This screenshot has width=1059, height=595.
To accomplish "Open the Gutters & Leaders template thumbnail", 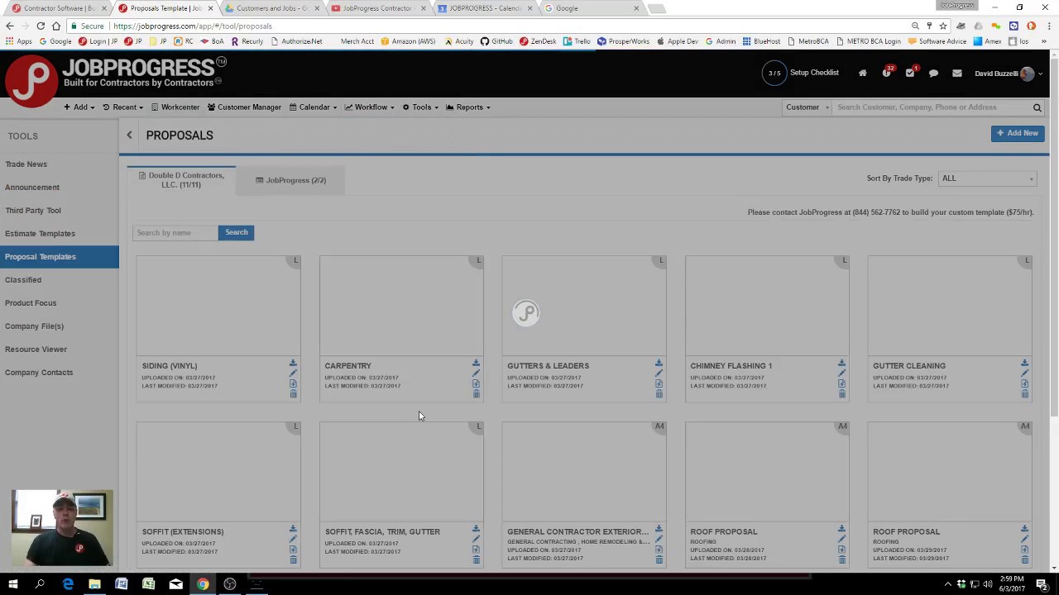I will [584, 306].
